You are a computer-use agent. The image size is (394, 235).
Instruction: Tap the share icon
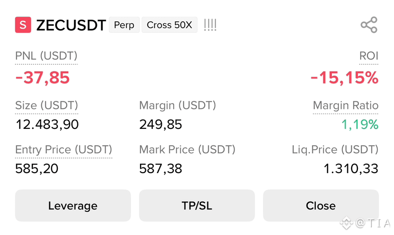click(369, 25)
